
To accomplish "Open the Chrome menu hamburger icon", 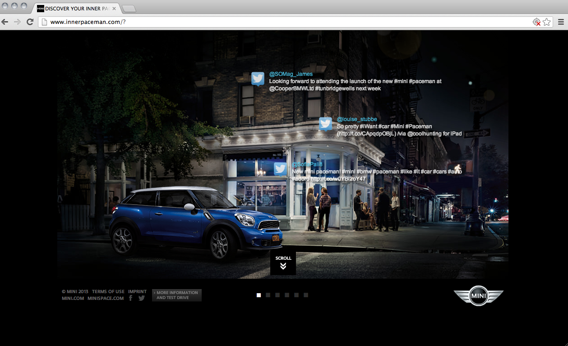I will [x=561, y=22].
